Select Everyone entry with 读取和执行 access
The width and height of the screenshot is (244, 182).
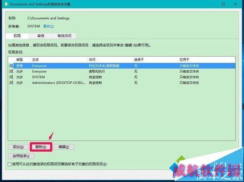pos(122,71)
